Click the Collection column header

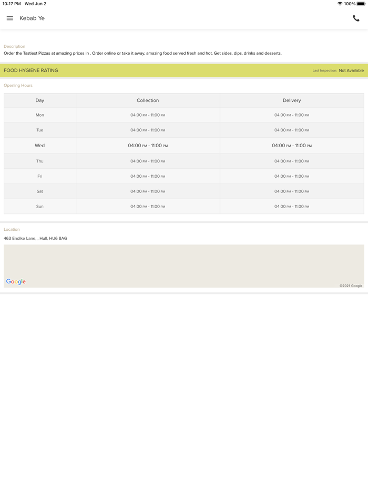pos(148,100)
